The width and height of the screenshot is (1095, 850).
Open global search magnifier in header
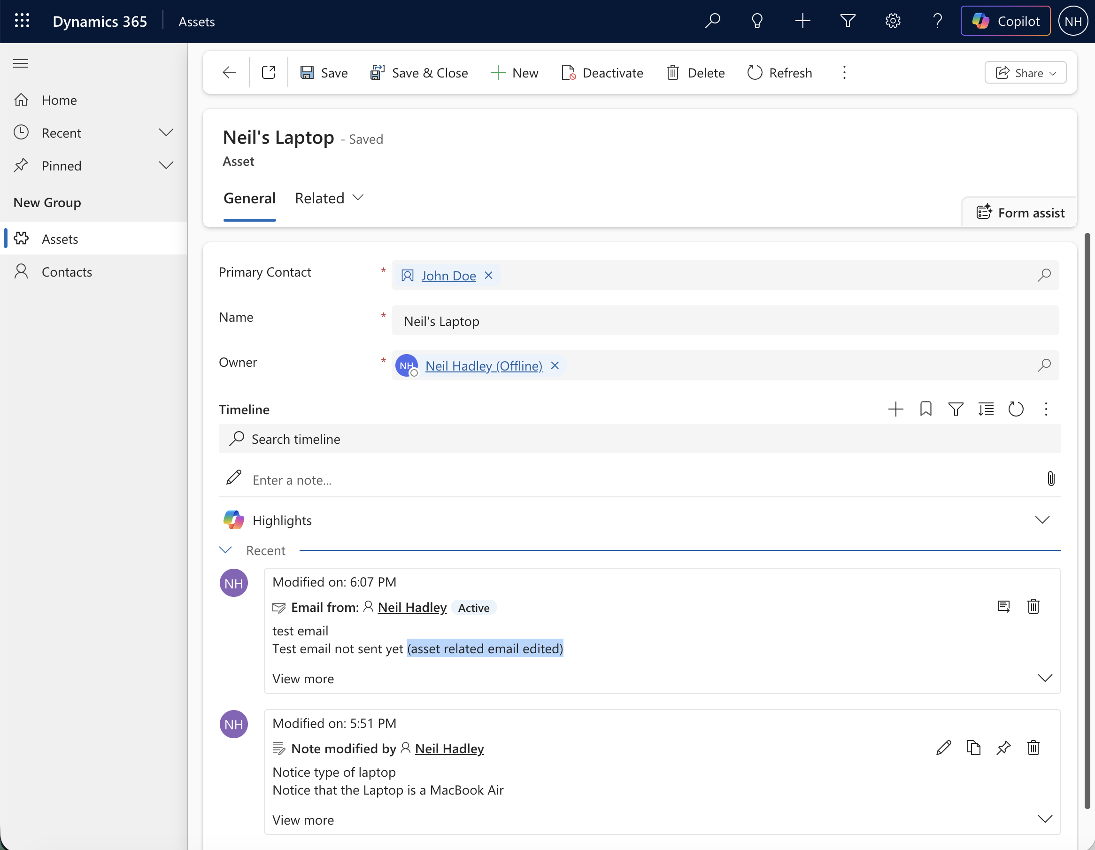pyautogui.click(x=712, y=21)
